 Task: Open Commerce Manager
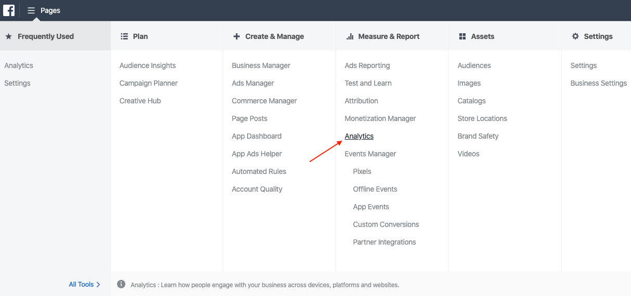point(264,101)
